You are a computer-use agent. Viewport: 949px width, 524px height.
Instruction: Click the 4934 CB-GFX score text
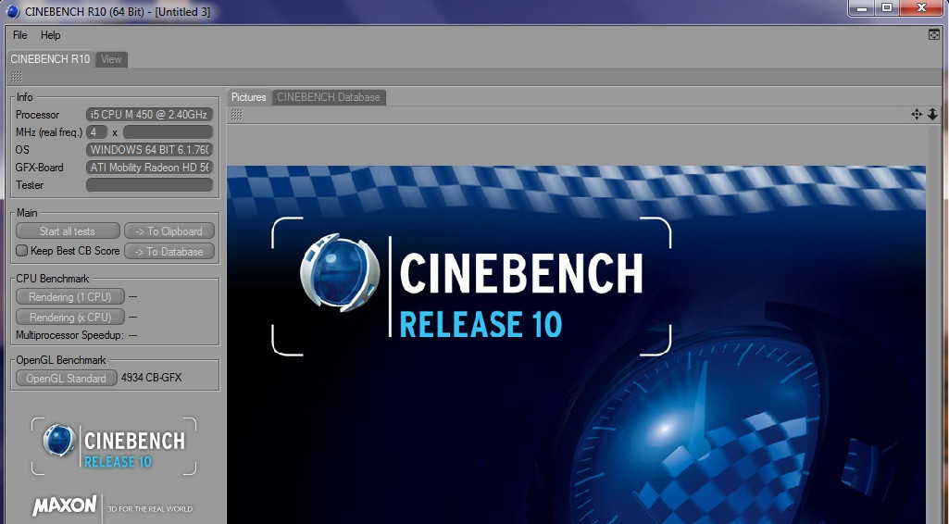pos(151,378)
